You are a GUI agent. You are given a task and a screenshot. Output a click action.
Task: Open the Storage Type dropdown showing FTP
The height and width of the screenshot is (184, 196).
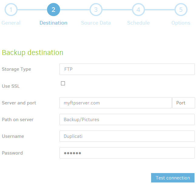[127, 69]
